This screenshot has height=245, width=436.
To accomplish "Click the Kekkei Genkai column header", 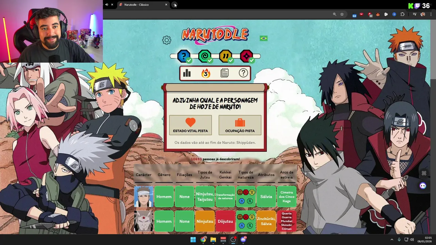I will [x=225, y=175].
